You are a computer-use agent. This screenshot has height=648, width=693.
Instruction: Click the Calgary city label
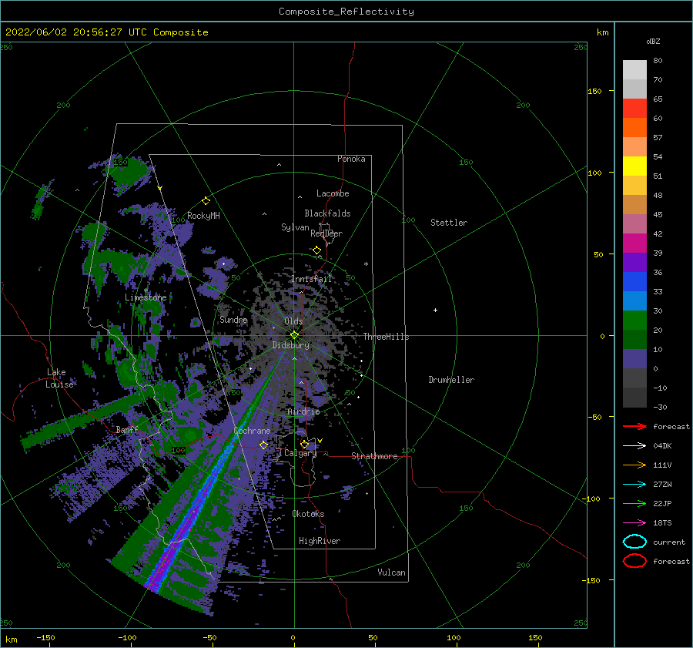300,453
